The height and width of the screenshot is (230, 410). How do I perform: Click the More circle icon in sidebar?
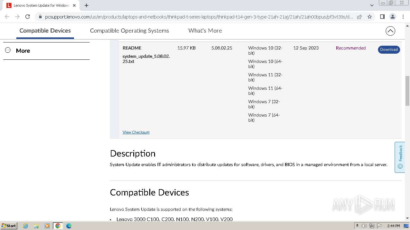(8, 50)
